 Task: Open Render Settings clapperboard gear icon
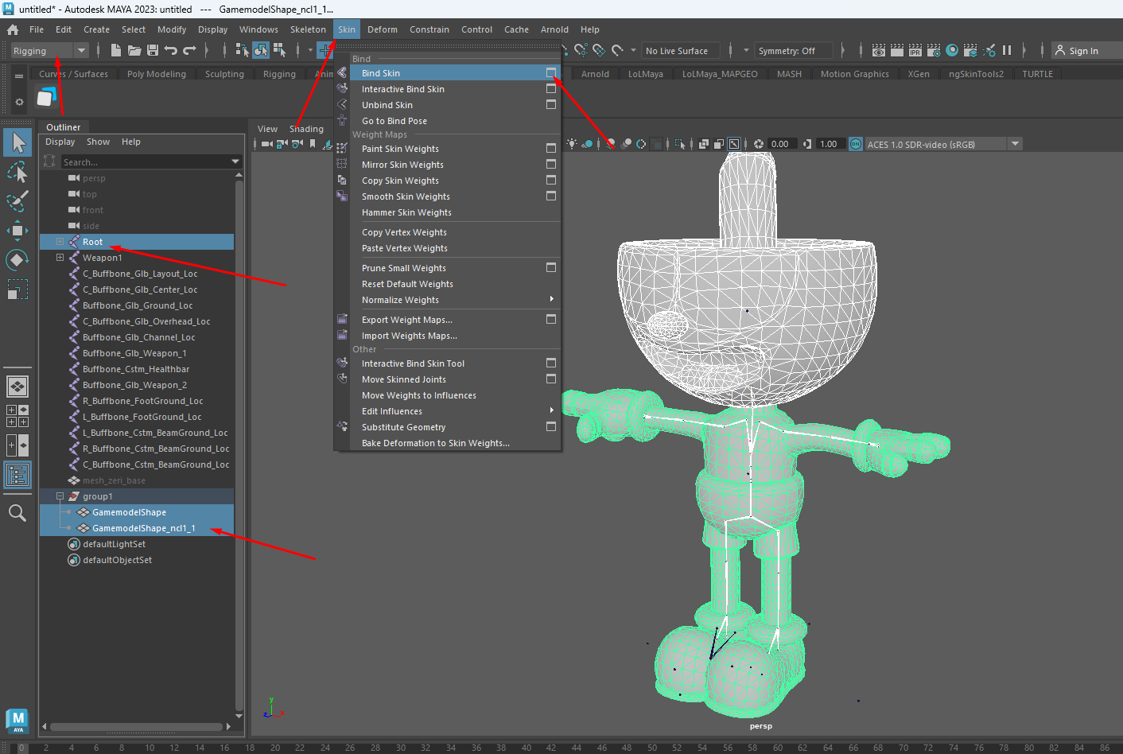[934, 50]
